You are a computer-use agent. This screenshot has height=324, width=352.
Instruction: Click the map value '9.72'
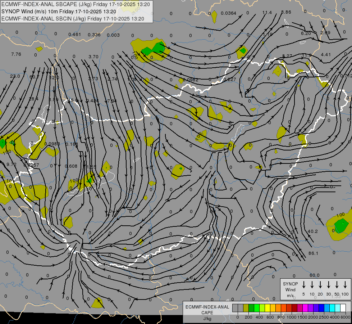[x=12, y=165]
